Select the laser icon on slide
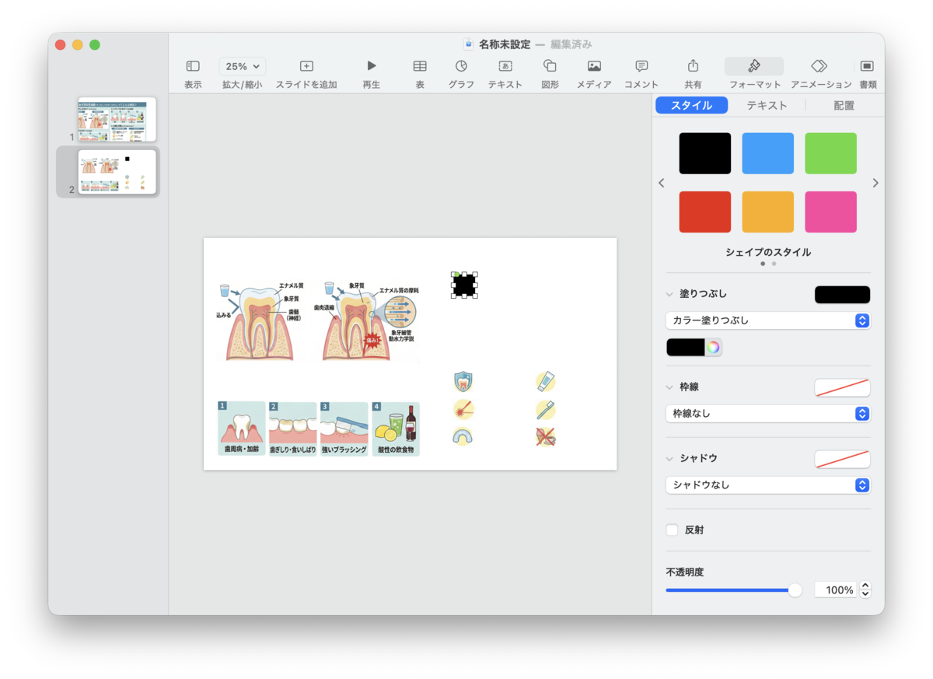The width and height of the screenshot is (933, 679). 463,409
